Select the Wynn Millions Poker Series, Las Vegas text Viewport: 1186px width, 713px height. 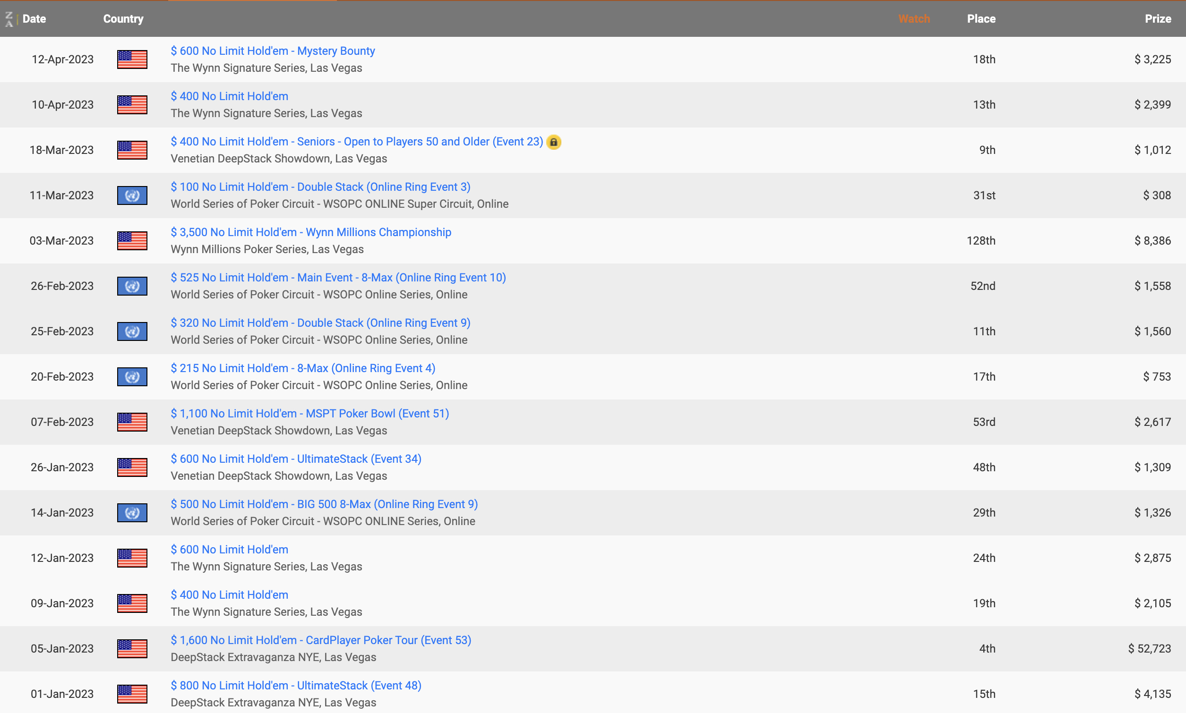coord(267,249)
